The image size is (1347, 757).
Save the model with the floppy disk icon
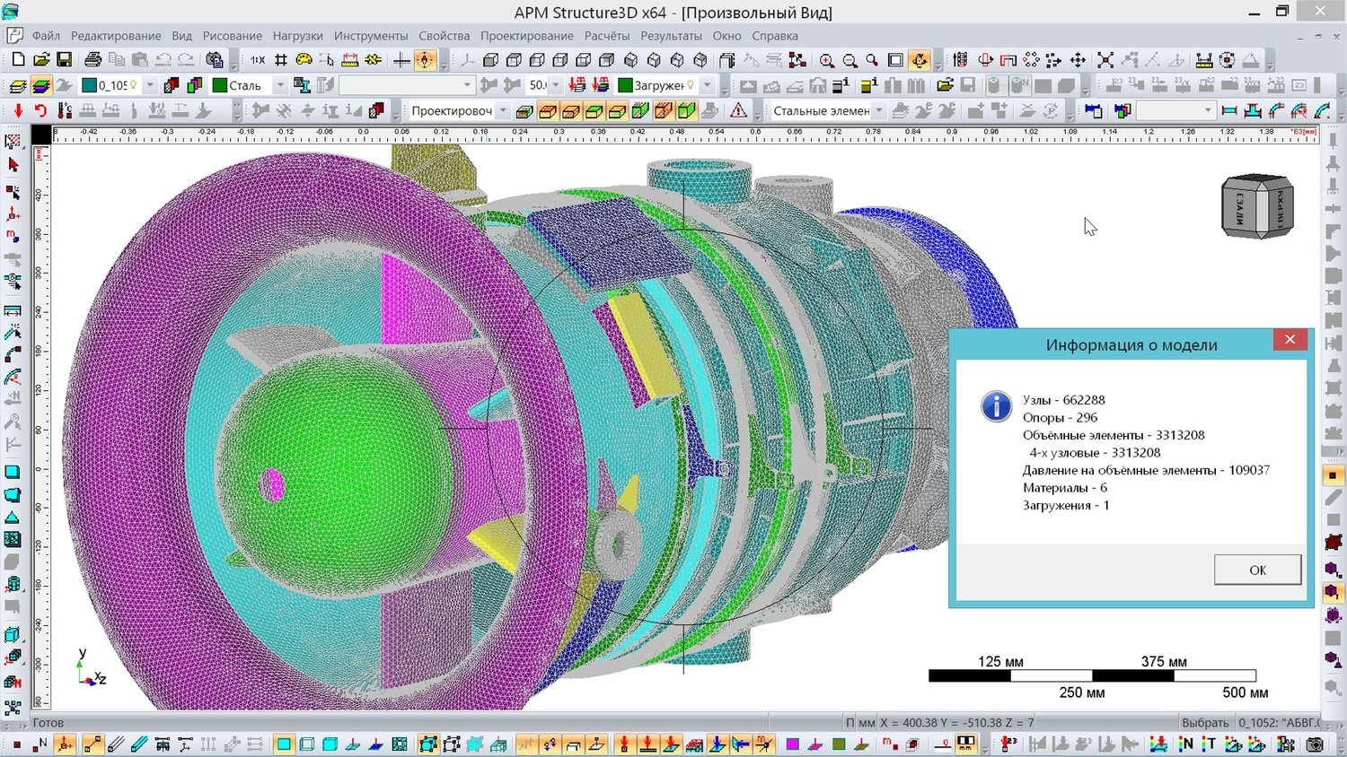(64, 60)
